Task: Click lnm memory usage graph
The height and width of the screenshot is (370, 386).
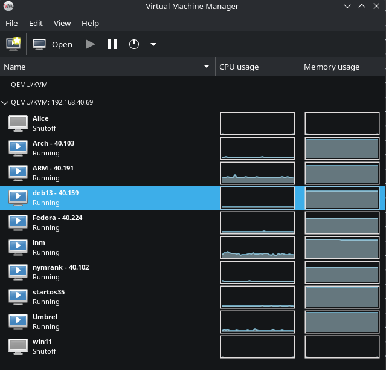Action: [342, 247]
